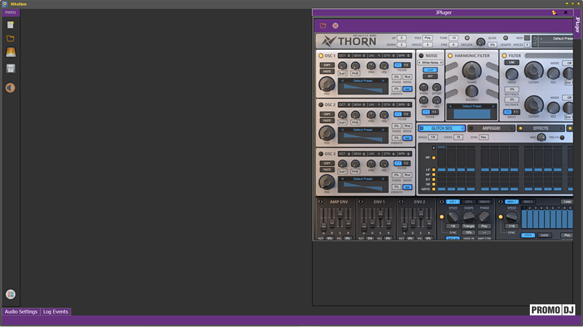
Task: Click the MSEG modulation source icon
Action: (501, 202)
